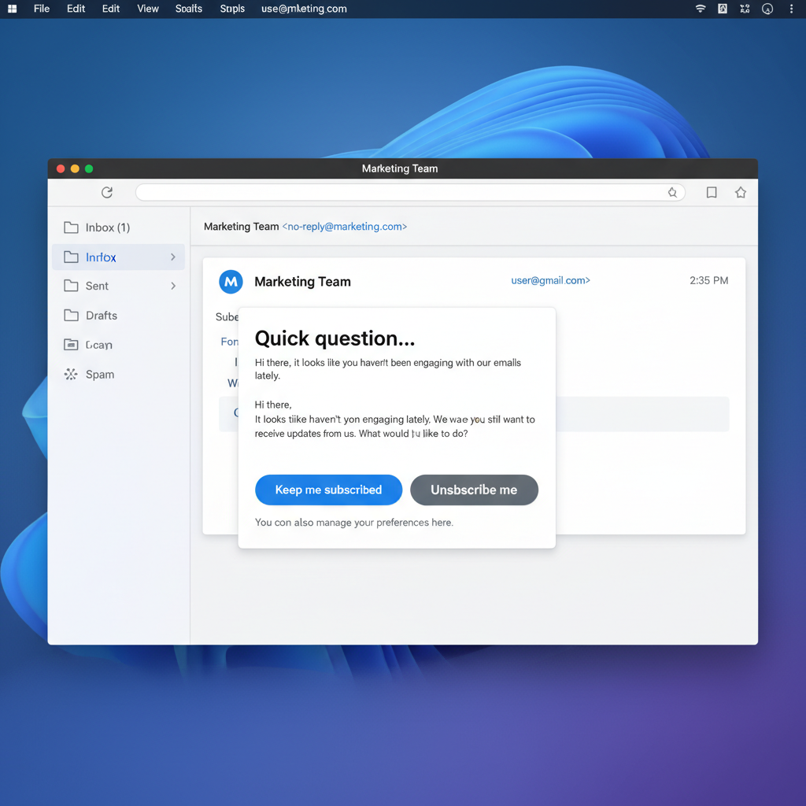Viewport: 806px width, 806px height.
Task: Click the Windows start logo icon
Action: (12, 9)
